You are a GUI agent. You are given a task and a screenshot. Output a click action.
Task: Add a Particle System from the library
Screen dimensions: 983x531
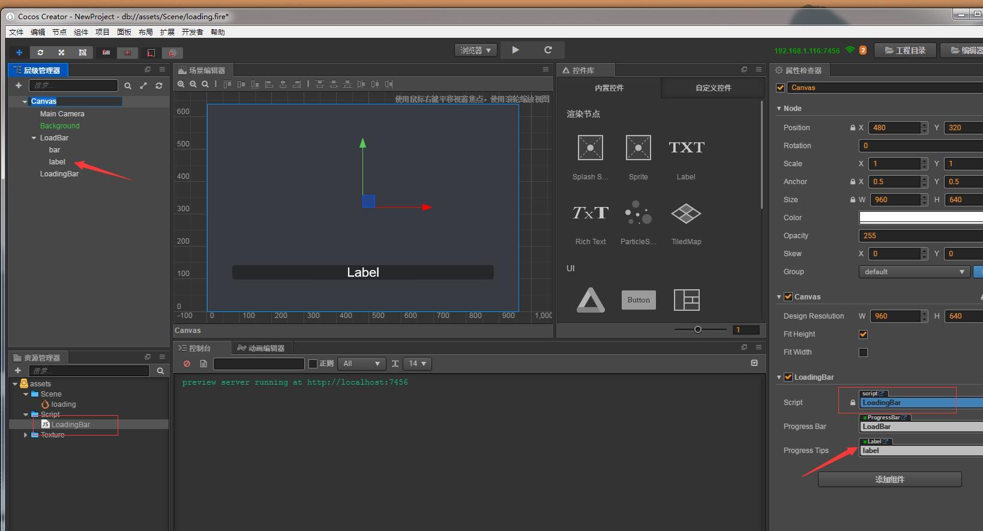tap(638, 223)
